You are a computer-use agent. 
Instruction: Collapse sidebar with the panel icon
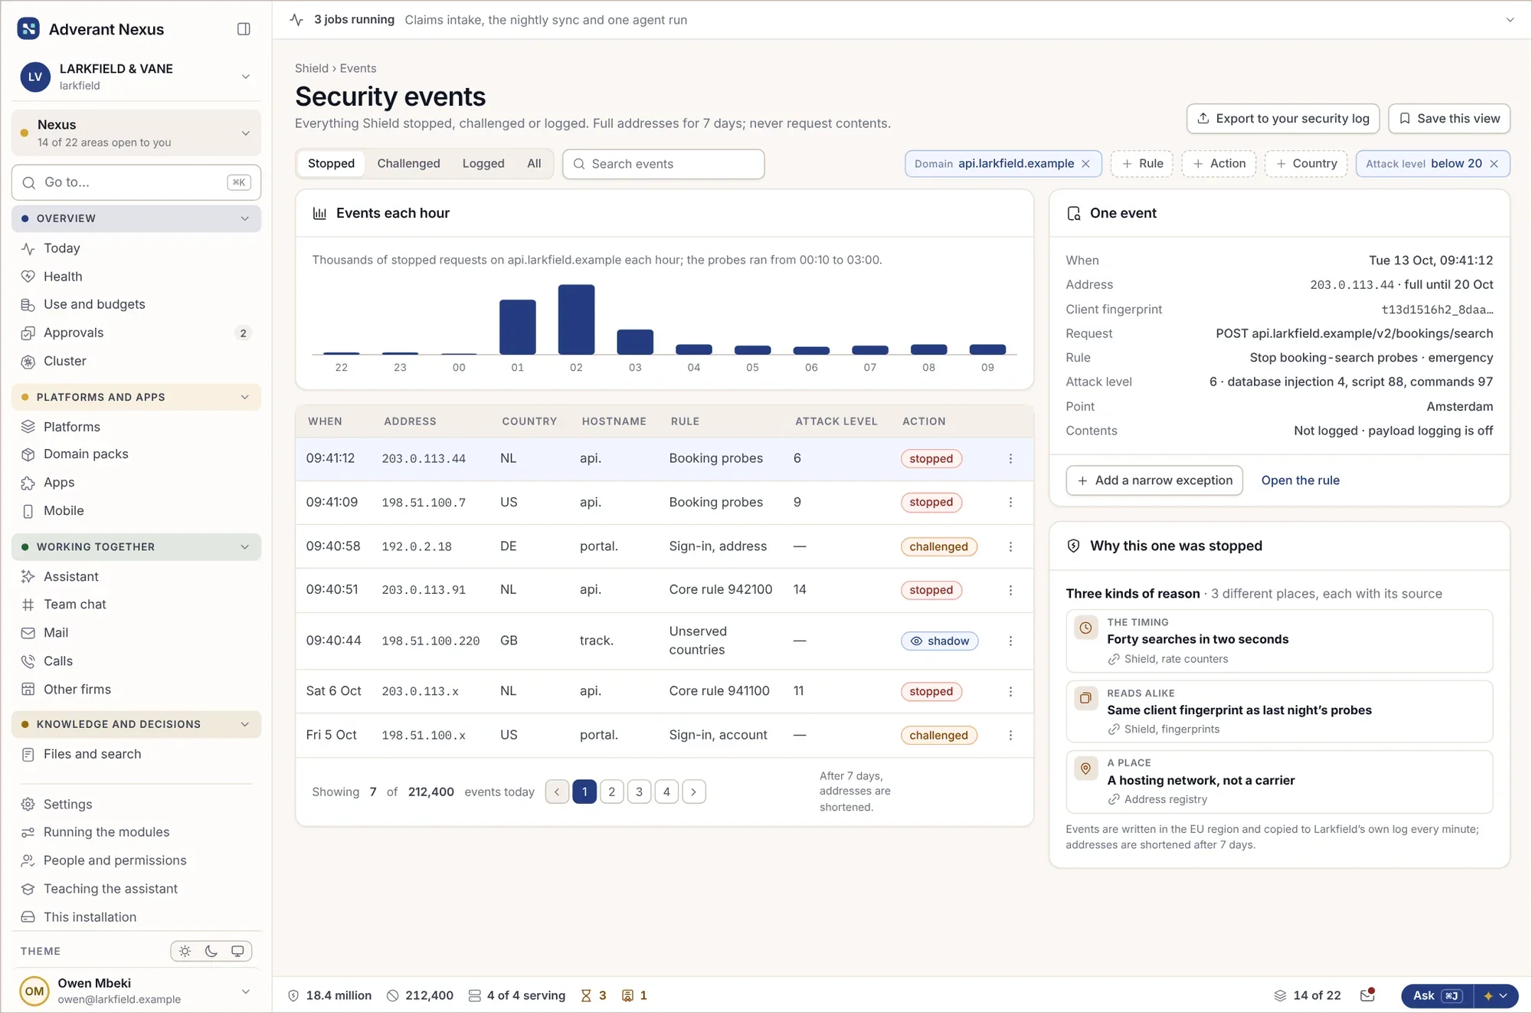(244, 29)
